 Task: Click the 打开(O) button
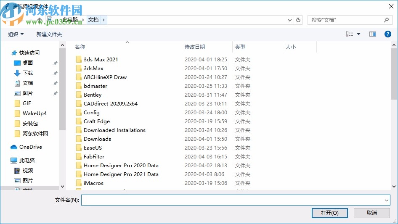coord(329,213)
